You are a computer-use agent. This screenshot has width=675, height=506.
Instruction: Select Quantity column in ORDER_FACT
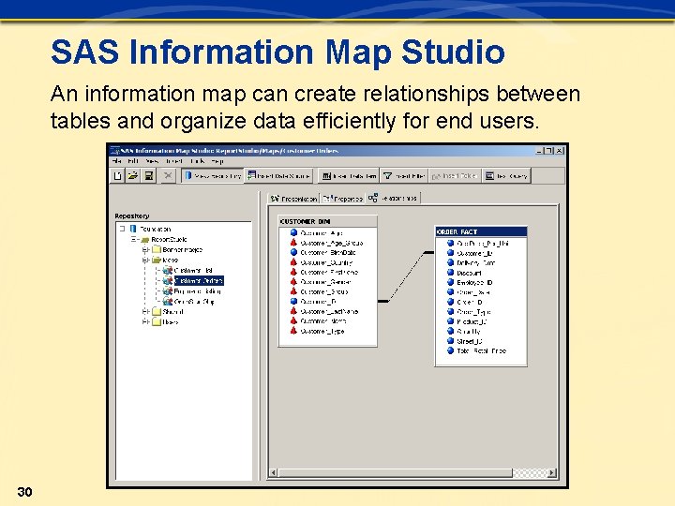(x=464, y=332)
